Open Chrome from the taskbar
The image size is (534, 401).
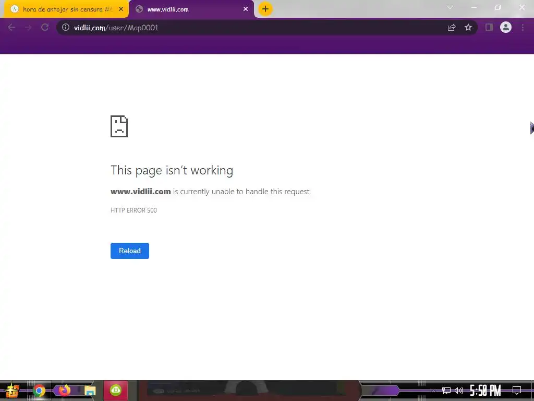pos(39,391)
